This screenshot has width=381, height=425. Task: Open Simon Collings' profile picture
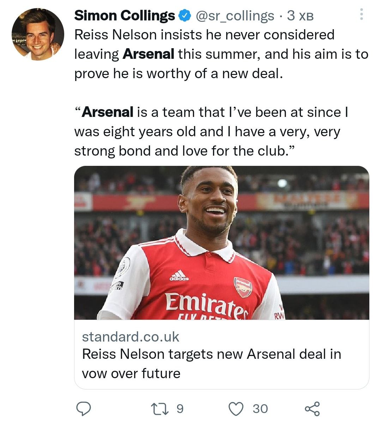point(38,35)
